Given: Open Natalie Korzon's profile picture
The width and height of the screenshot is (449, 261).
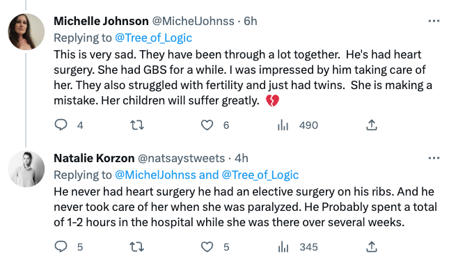Looking at the screenshot, I should click(26, 169).
